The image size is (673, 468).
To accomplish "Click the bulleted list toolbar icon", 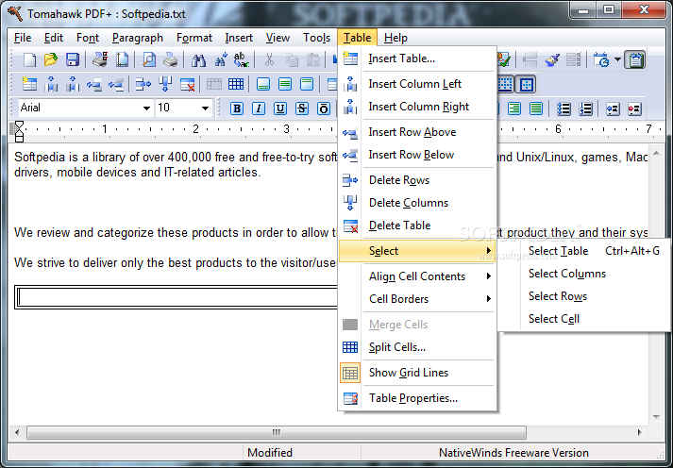I will [x=564, y=109].
